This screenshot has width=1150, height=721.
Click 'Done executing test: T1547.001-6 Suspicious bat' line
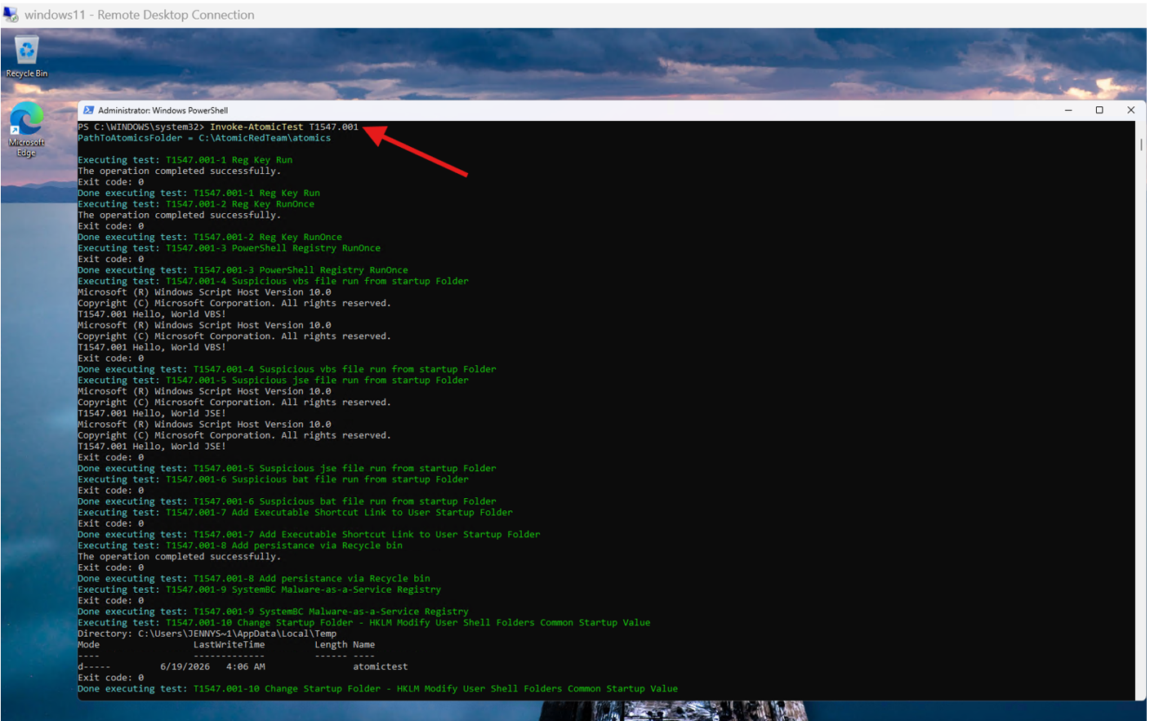(287, 501)
